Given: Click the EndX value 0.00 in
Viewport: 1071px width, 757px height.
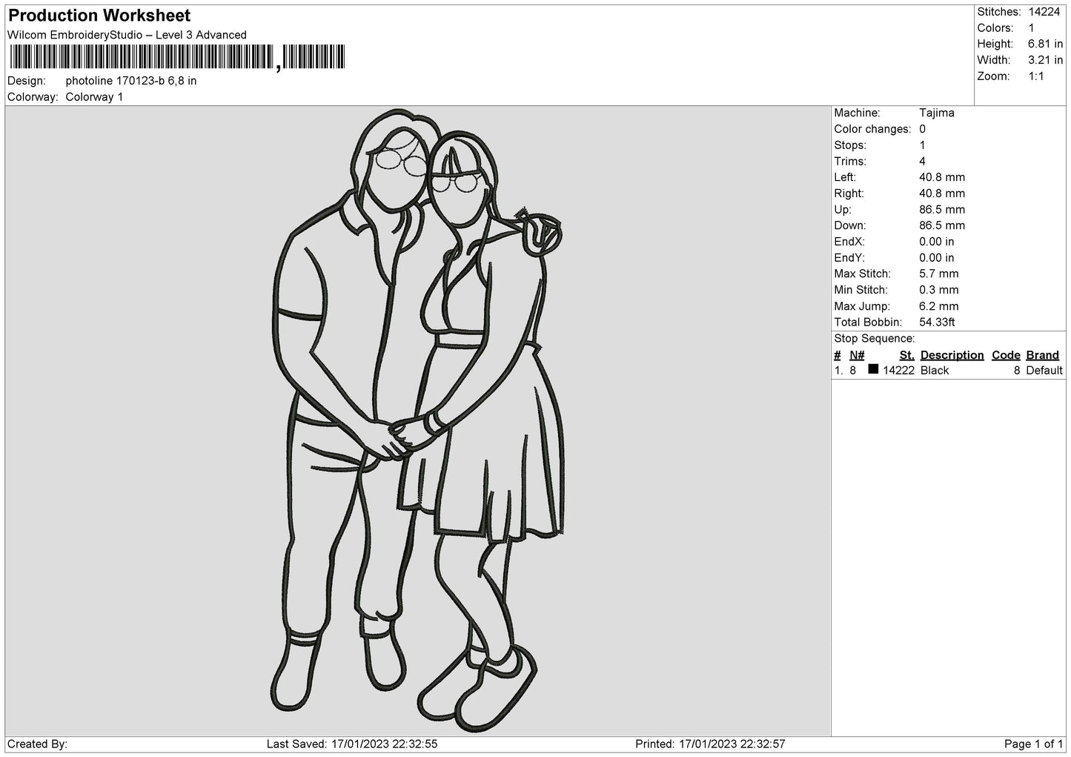Looking at the screenshot, I should (x=937, y=242).
